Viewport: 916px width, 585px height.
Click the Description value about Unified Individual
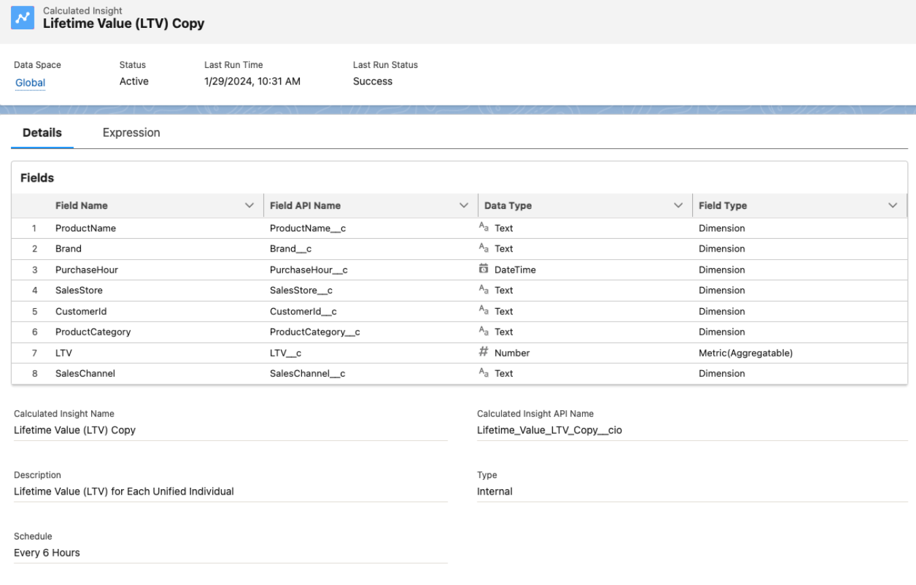124,491
